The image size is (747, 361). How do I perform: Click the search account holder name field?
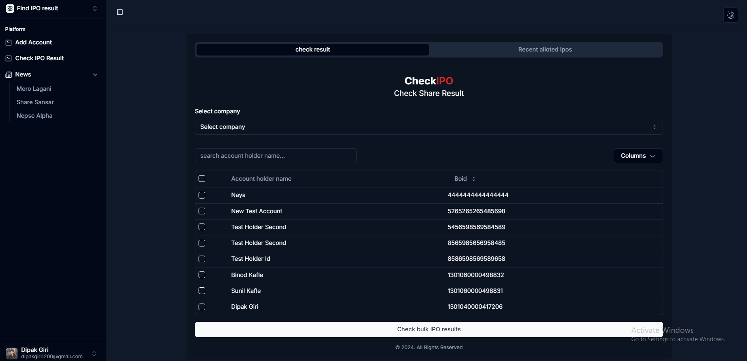pos(275,156)
